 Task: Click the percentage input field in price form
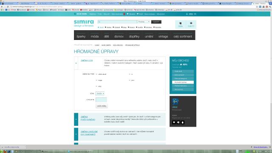coord(101,100)
